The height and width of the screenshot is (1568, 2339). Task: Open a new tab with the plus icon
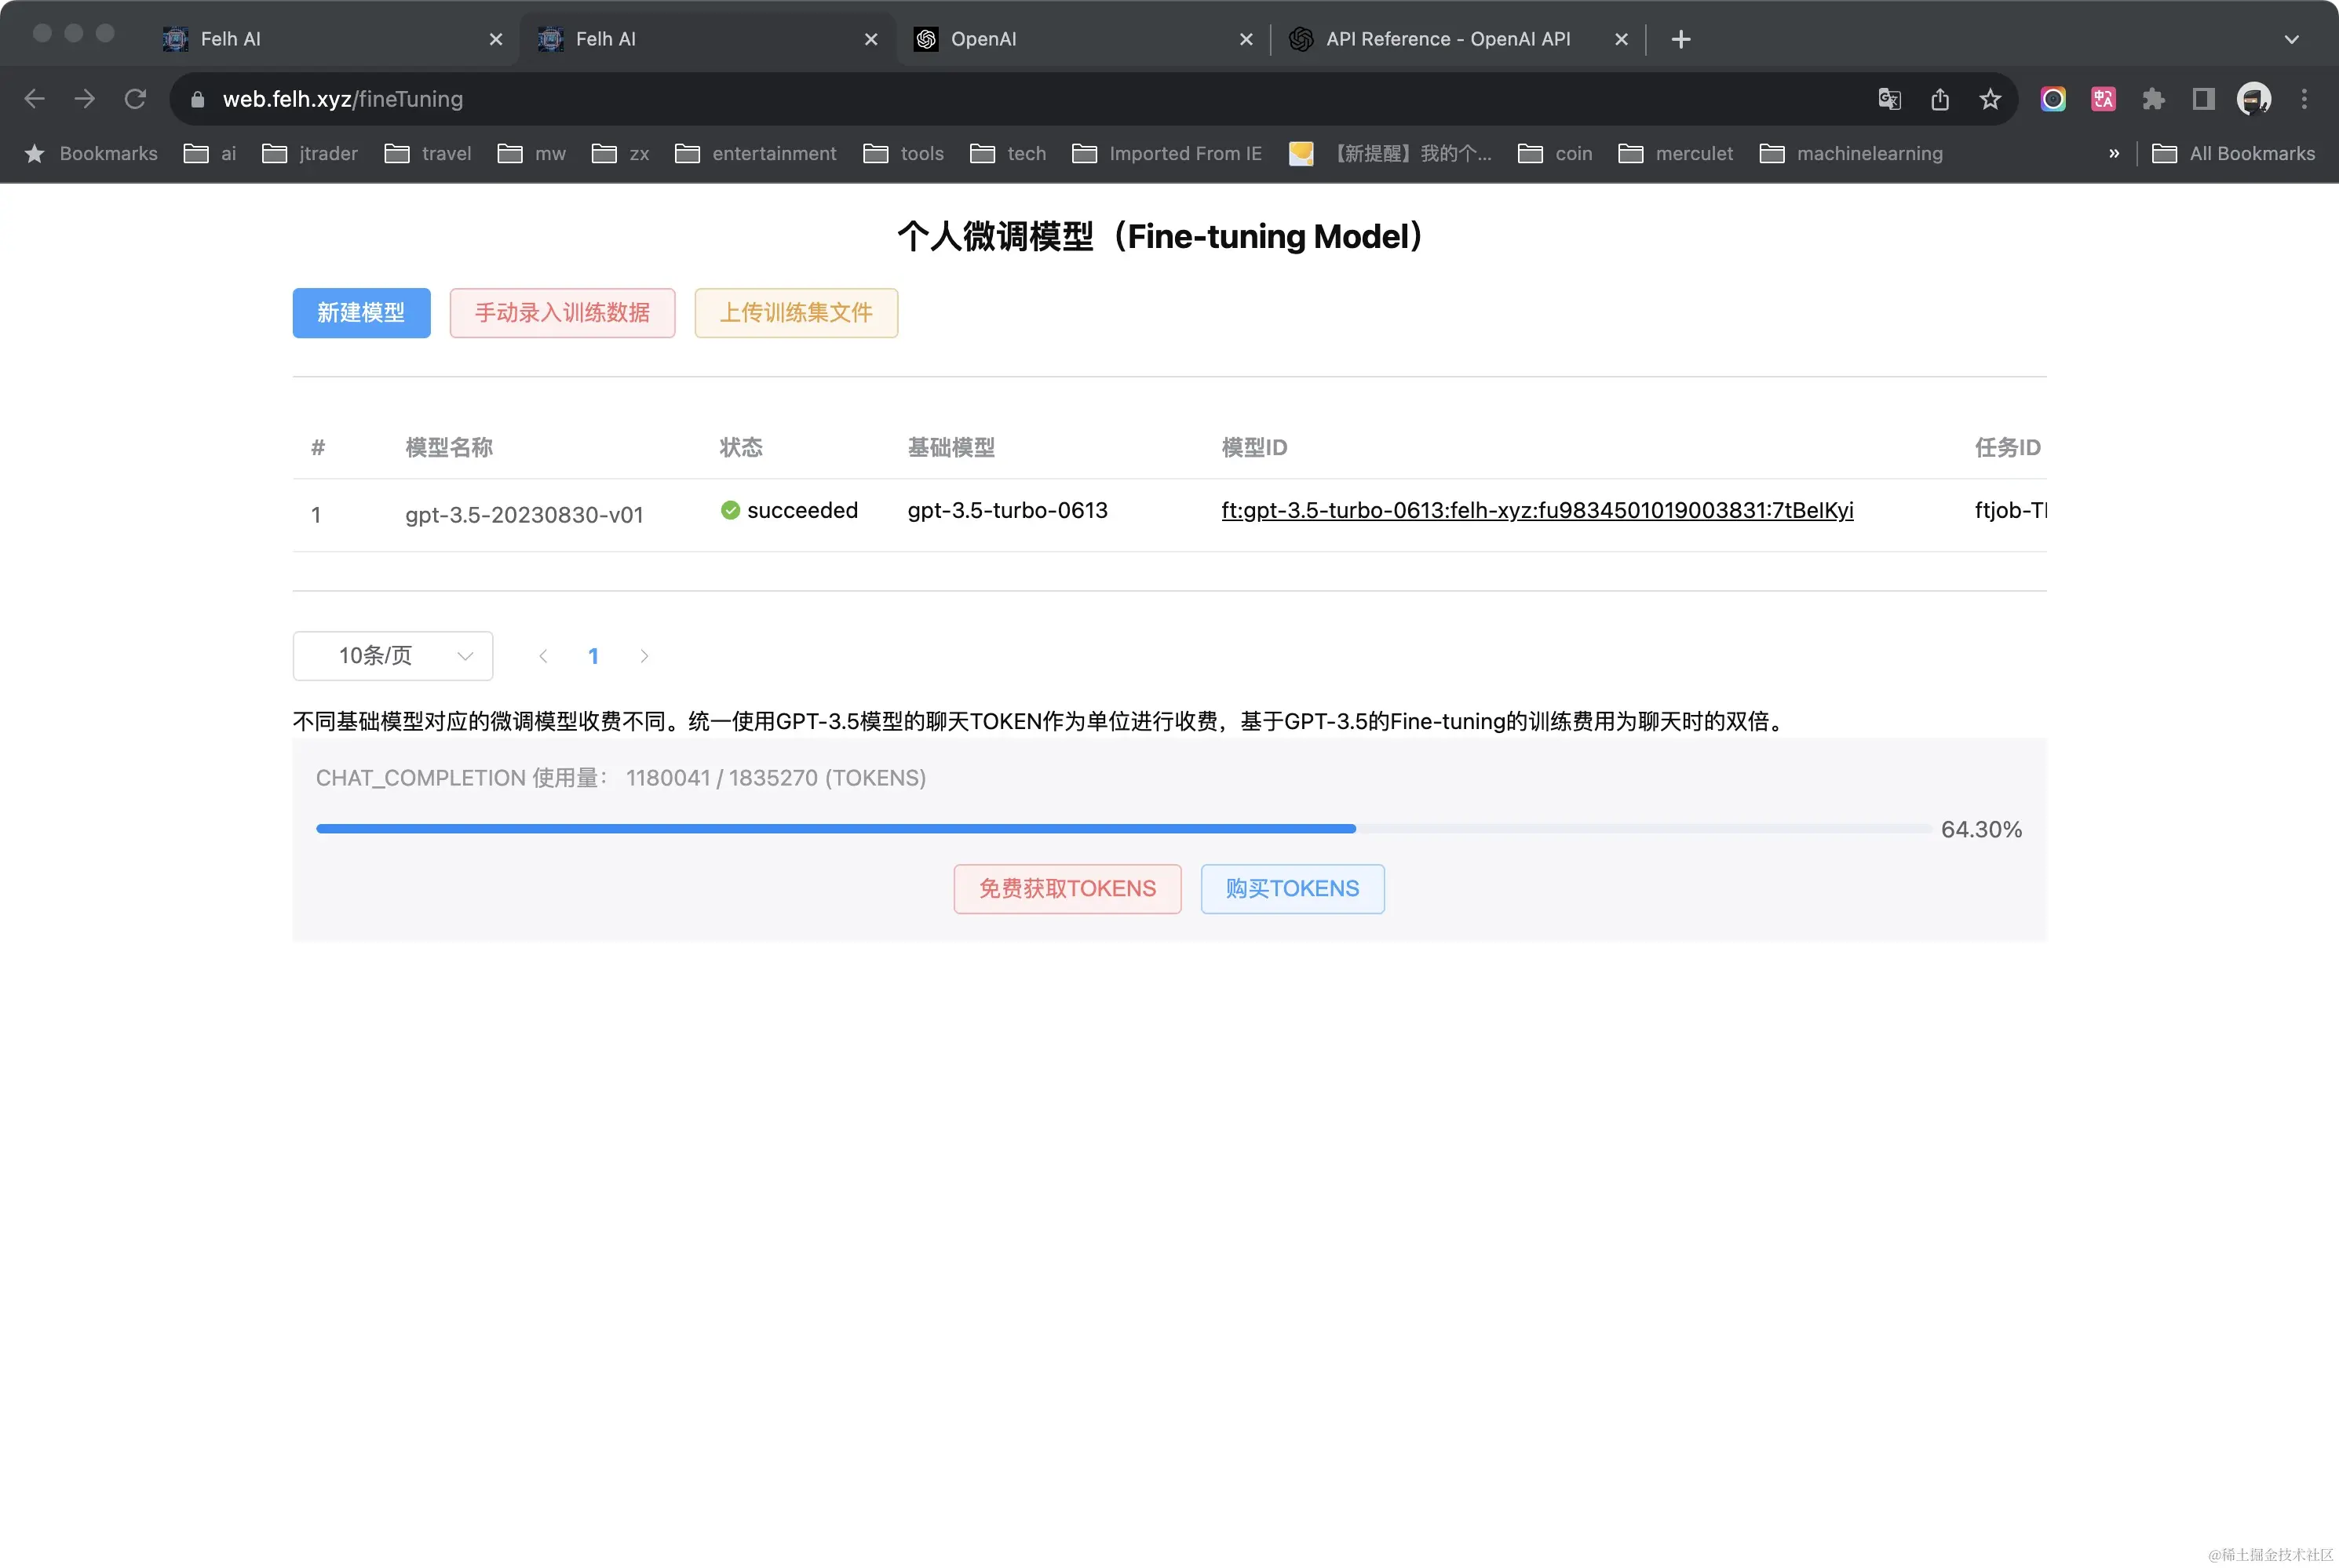coord(1680,39)
